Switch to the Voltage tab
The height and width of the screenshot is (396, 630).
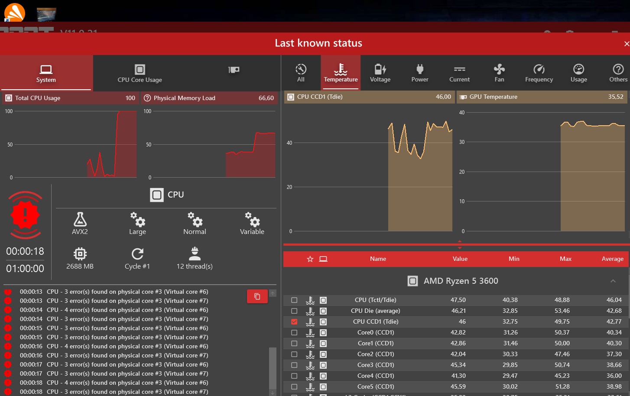click(x=380, y=73)
